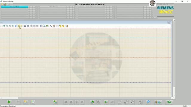Viewport: 191px width, 107px height.
Task: Click the blue information icon in bottom bar
Action: (148, 102)
